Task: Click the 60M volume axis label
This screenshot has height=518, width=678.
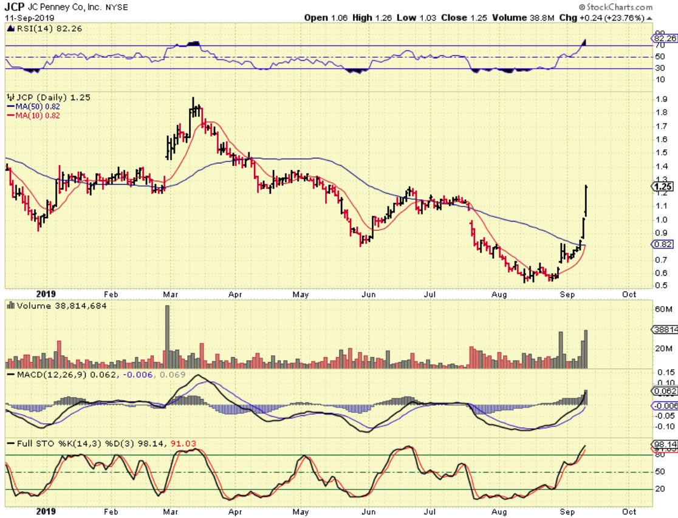Action: tap(664, 309)
